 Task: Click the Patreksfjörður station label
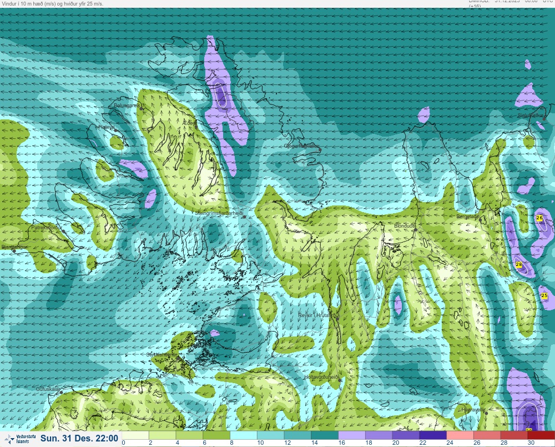coord(47,228)
